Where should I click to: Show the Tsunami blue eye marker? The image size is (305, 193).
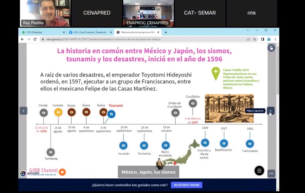111,114
